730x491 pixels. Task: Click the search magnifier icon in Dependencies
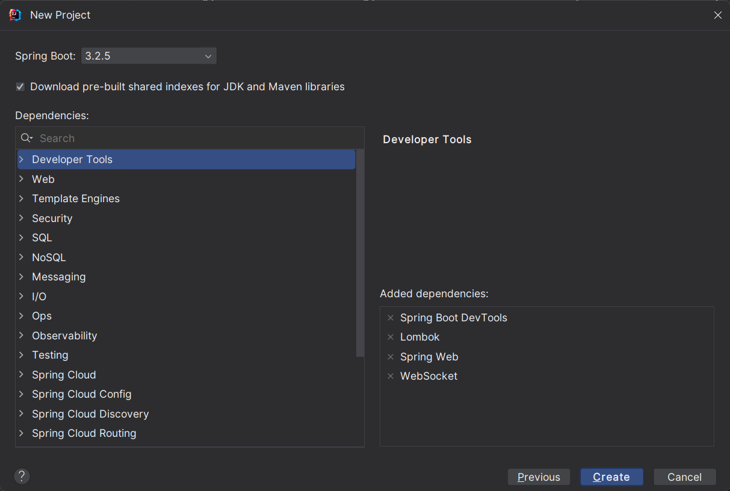tap(26, 138)
